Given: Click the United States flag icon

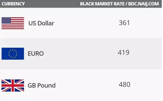Looking at the screenshot, I should pyautogui.click(x=13, y=23).
